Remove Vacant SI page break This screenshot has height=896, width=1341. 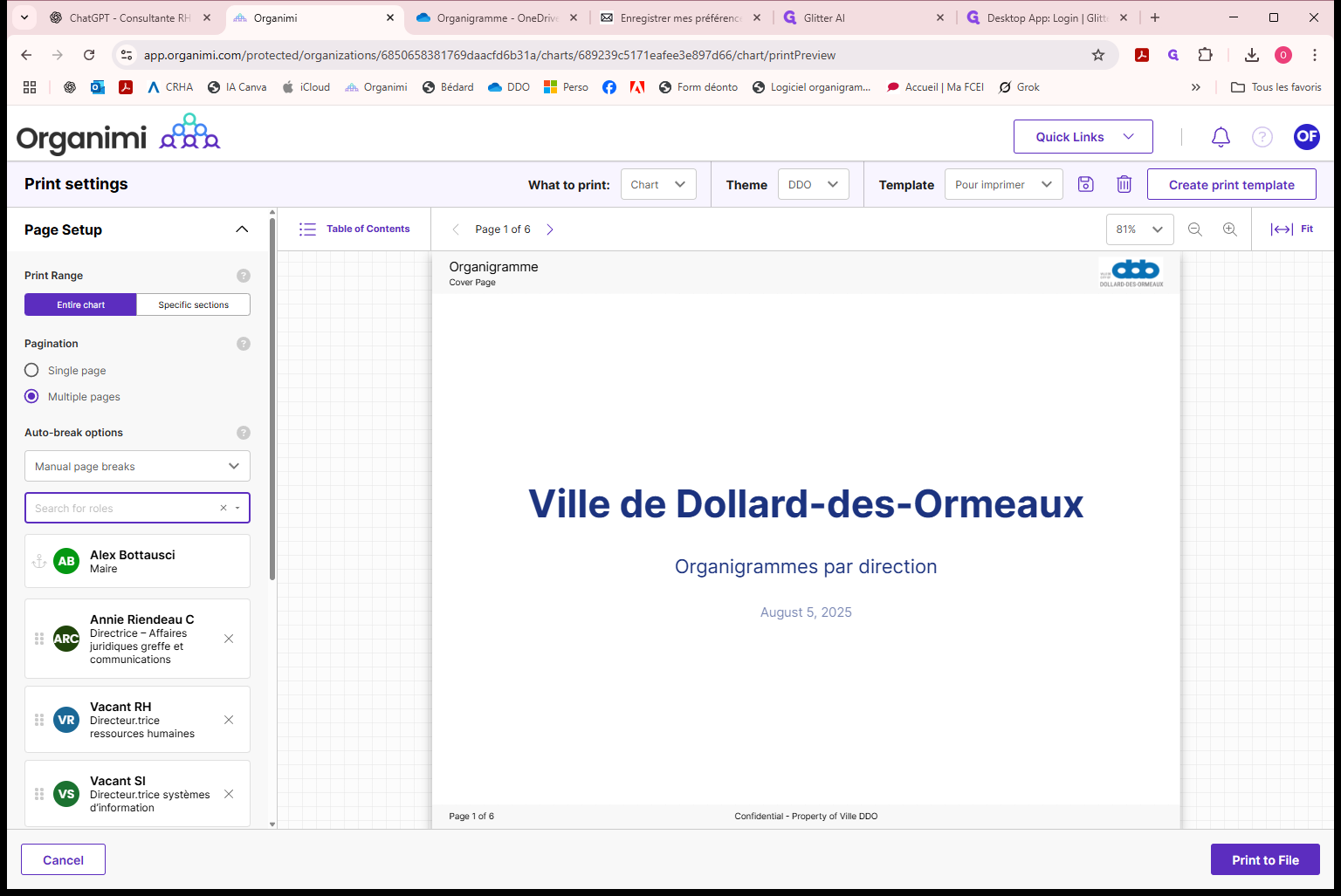[x=229, y=794]
